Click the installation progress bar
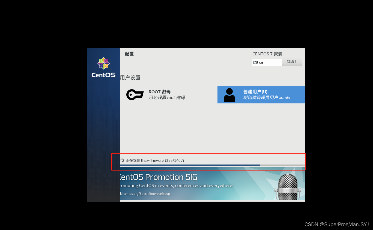Screen dimensions: 373x230 coord(212,165)
